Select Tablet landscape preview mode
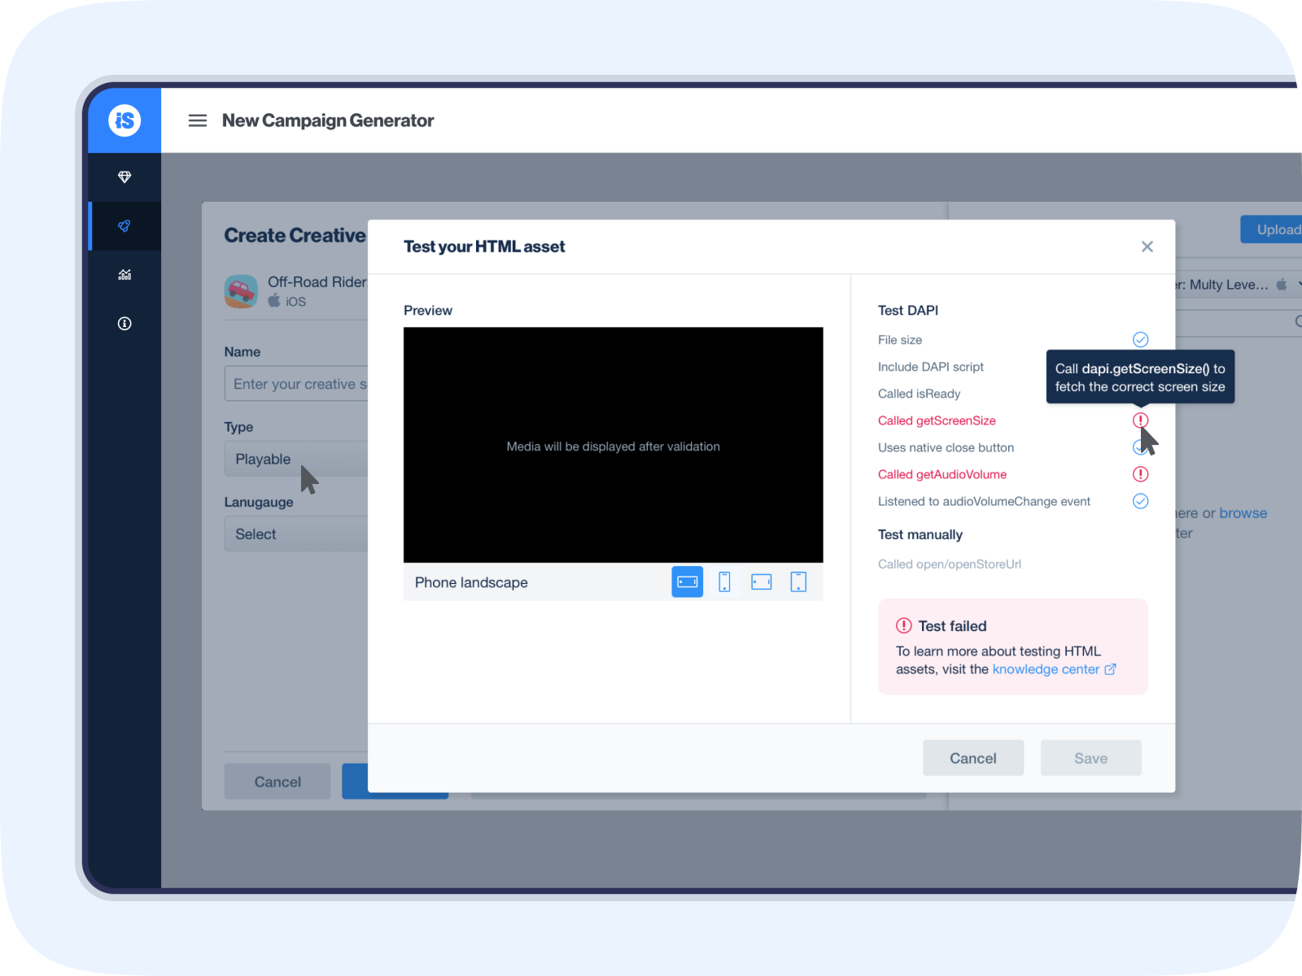Screen dimensions: 1302x976 pyautogui.click(x=762, y=582)
